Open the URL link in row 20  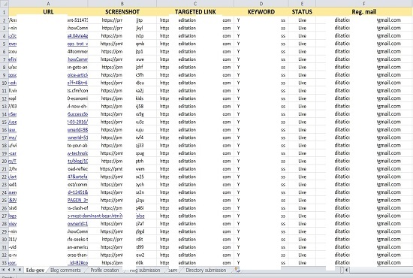[48, 161]
